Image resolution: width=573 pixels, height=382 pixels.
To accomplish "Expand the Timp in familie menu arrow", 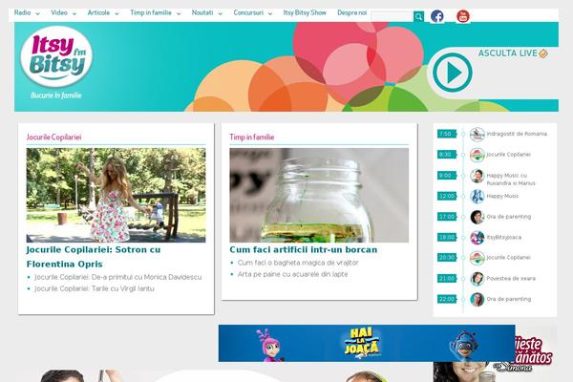I will (179, 14).
